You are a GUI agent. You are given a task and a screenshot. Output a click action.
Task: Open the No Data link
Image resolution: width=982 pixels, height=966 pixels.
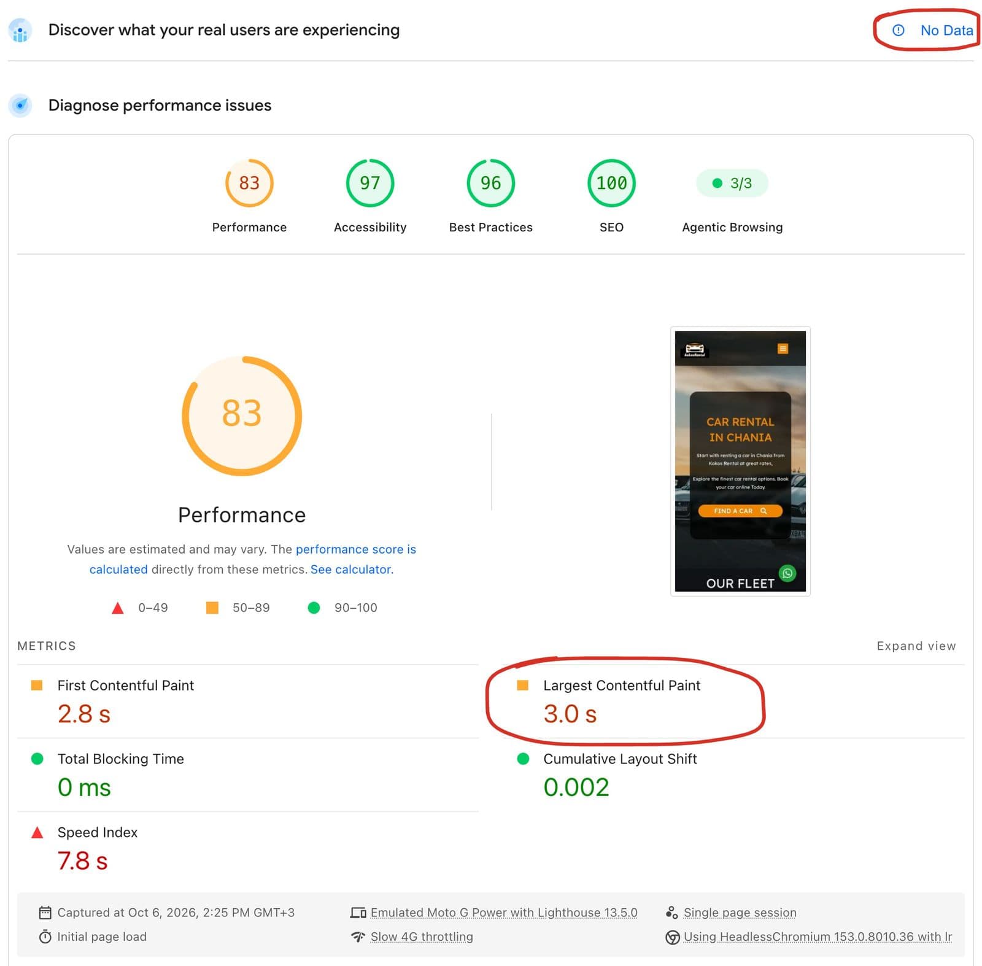point(946,30)
